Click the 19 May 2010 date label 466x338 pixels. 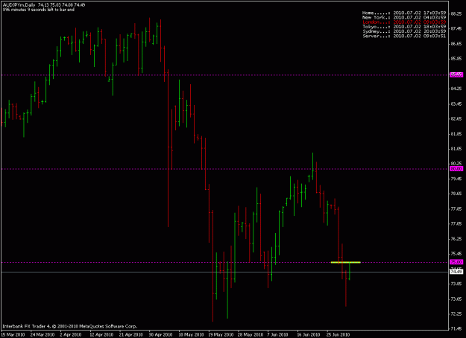[221, 334]
